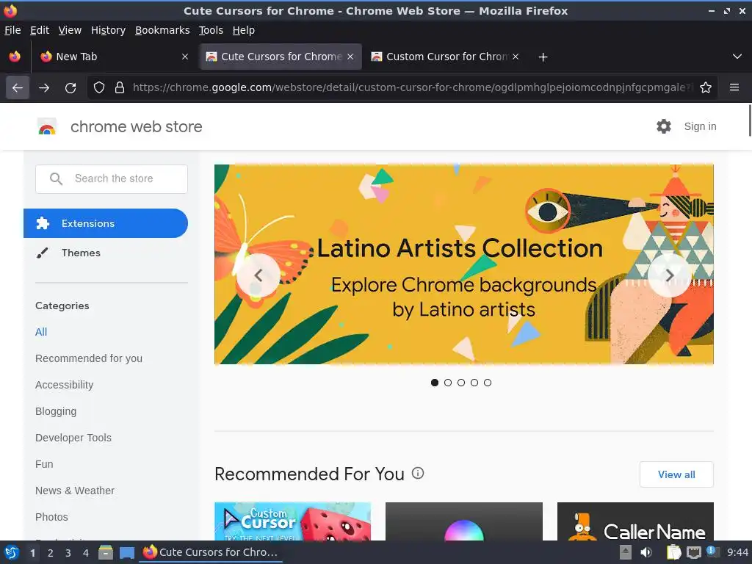Screen dimensions: 752x564
Task: Switch to the New Tab tab
Action: (x=114, y=57)
